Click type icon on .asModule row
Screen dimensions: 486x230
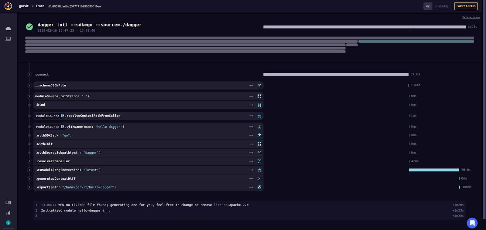coord(259,170)
